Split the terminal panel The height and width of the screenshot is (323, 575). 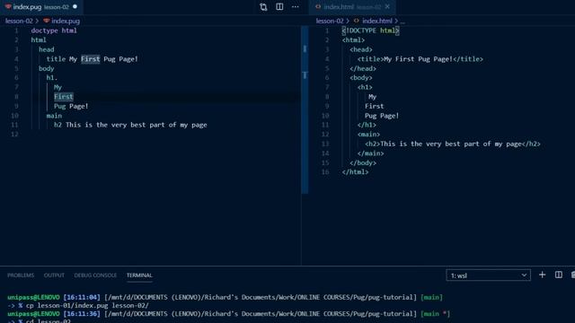click(559, 275)
